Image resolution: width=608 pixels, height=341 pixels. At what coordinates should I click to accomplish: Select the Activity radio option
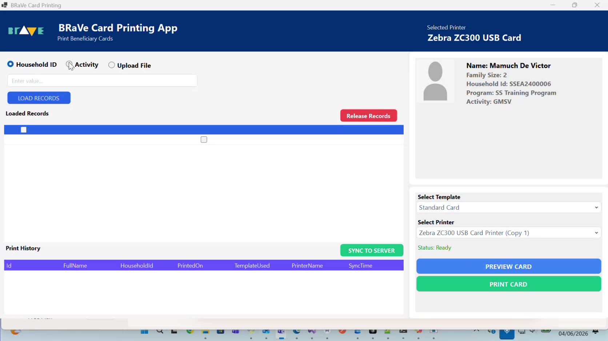(x=69, y=65)
